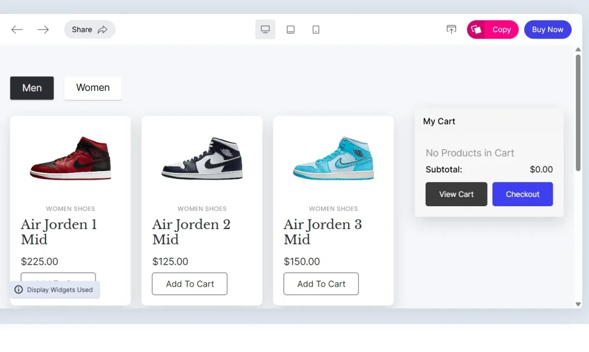Open the Air Jorden 2 Mid title
The height and width of the screenshot is (352, 589).
point(191,231)
